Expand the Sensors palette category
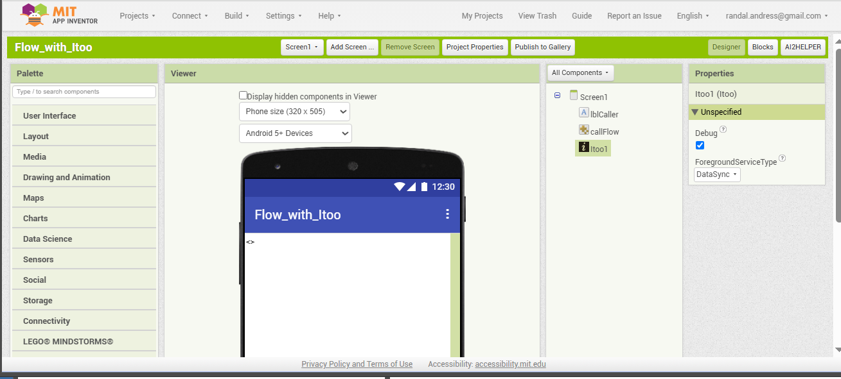841x379 pixels. click(84, 260)
